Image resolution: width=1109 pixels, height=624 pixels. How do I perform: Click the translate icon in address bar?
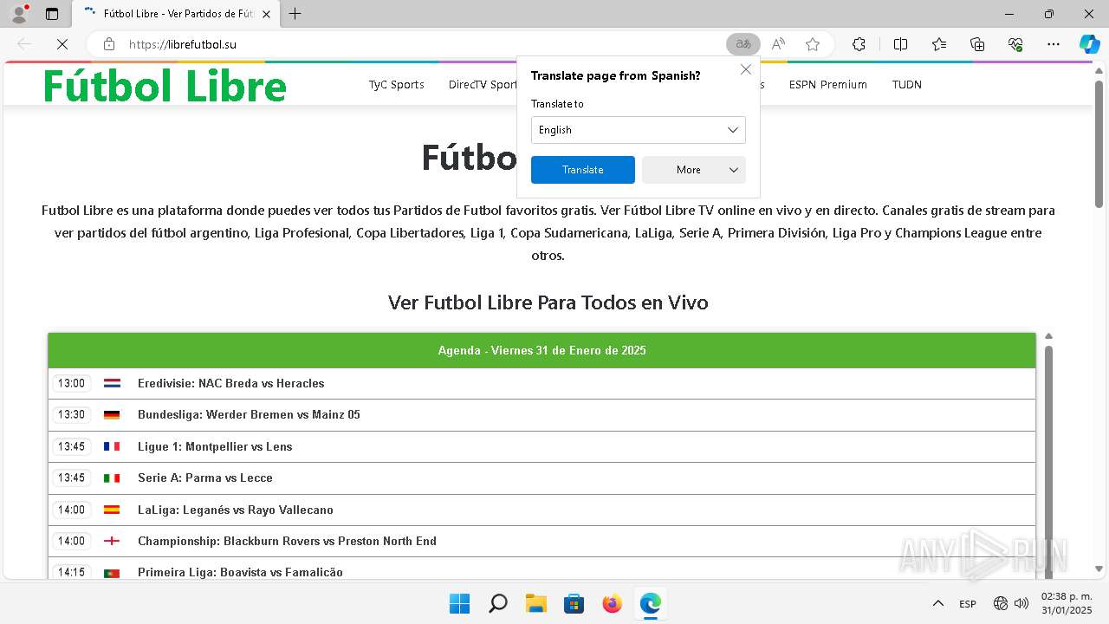743,44
